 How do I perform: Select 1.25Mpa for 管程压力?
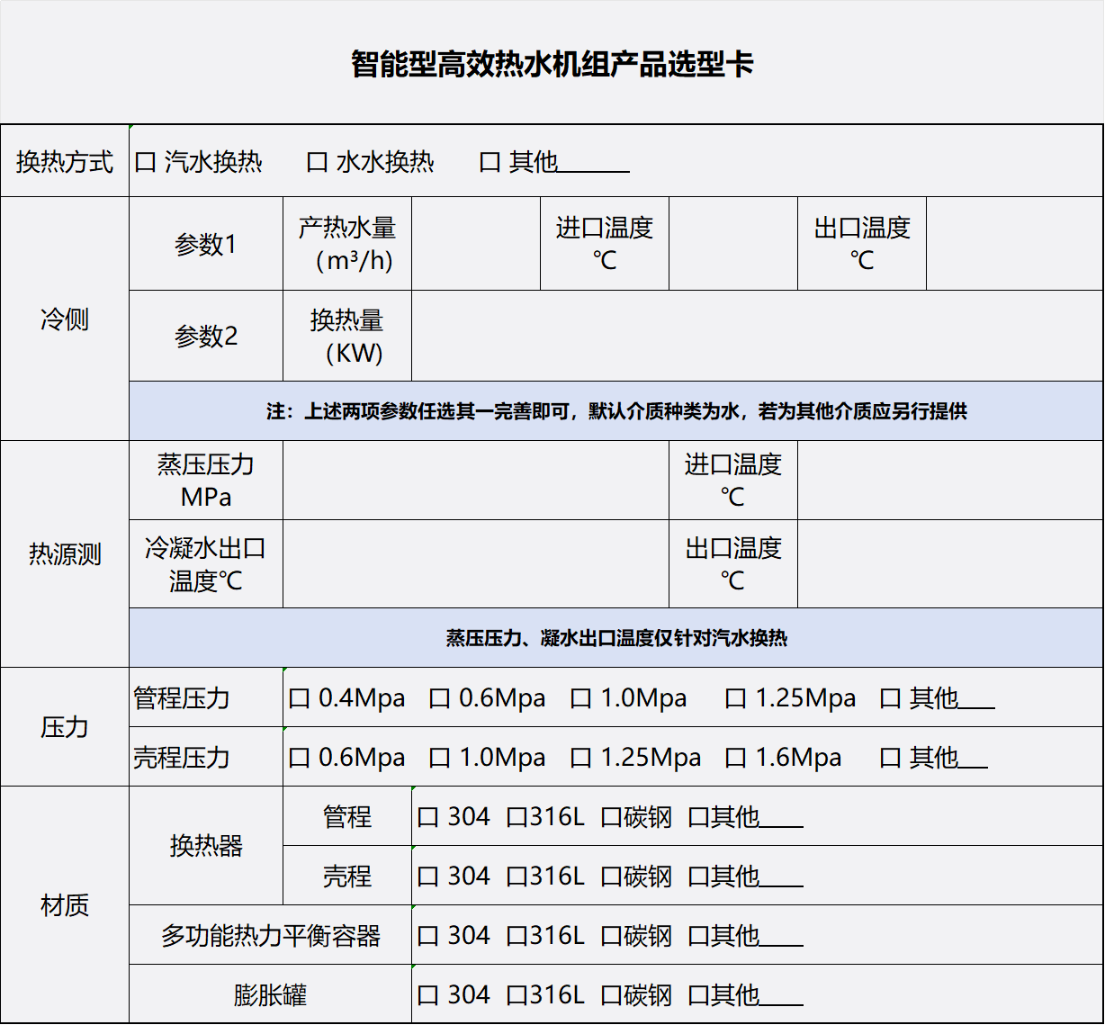tap(735, 697)
